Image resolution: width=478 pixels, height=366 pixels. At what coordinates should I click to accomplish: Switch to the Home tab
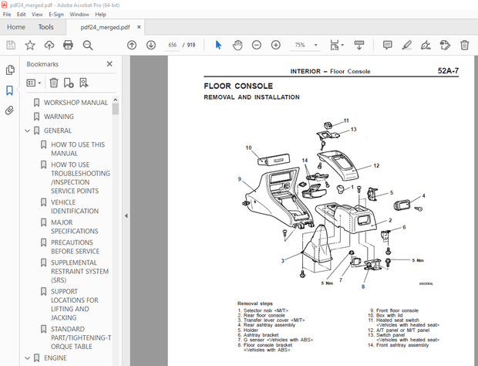pos(16,27)
